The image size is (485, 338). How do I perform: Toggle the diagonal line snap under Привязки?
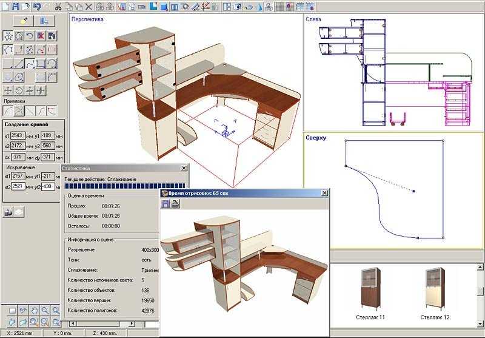point(30,110)
